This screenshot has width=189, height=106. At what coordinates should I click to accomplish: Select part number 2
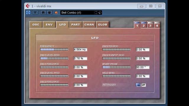(144, 25)
